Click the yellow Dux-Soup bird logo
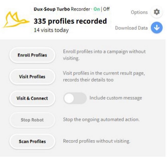 pyautogui.click(x=16, y=20)
